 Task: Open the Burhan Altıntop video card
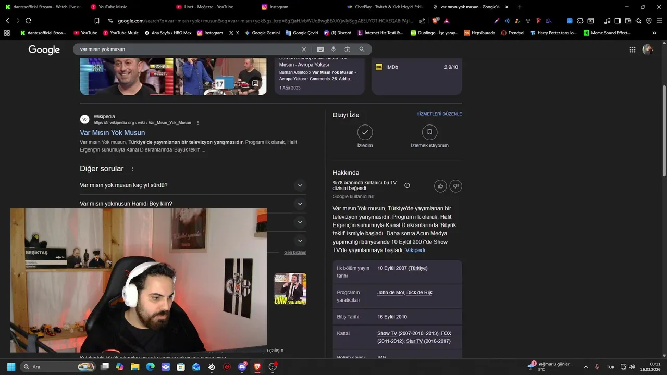(319, 76)
